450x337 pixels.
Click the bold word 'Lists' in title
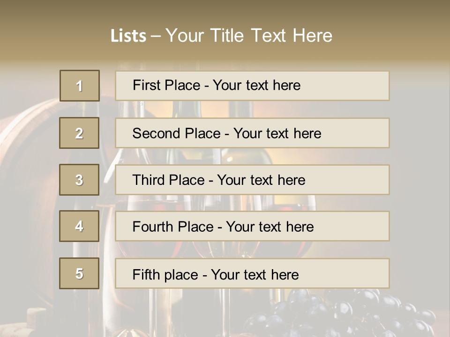click(128, 36)
